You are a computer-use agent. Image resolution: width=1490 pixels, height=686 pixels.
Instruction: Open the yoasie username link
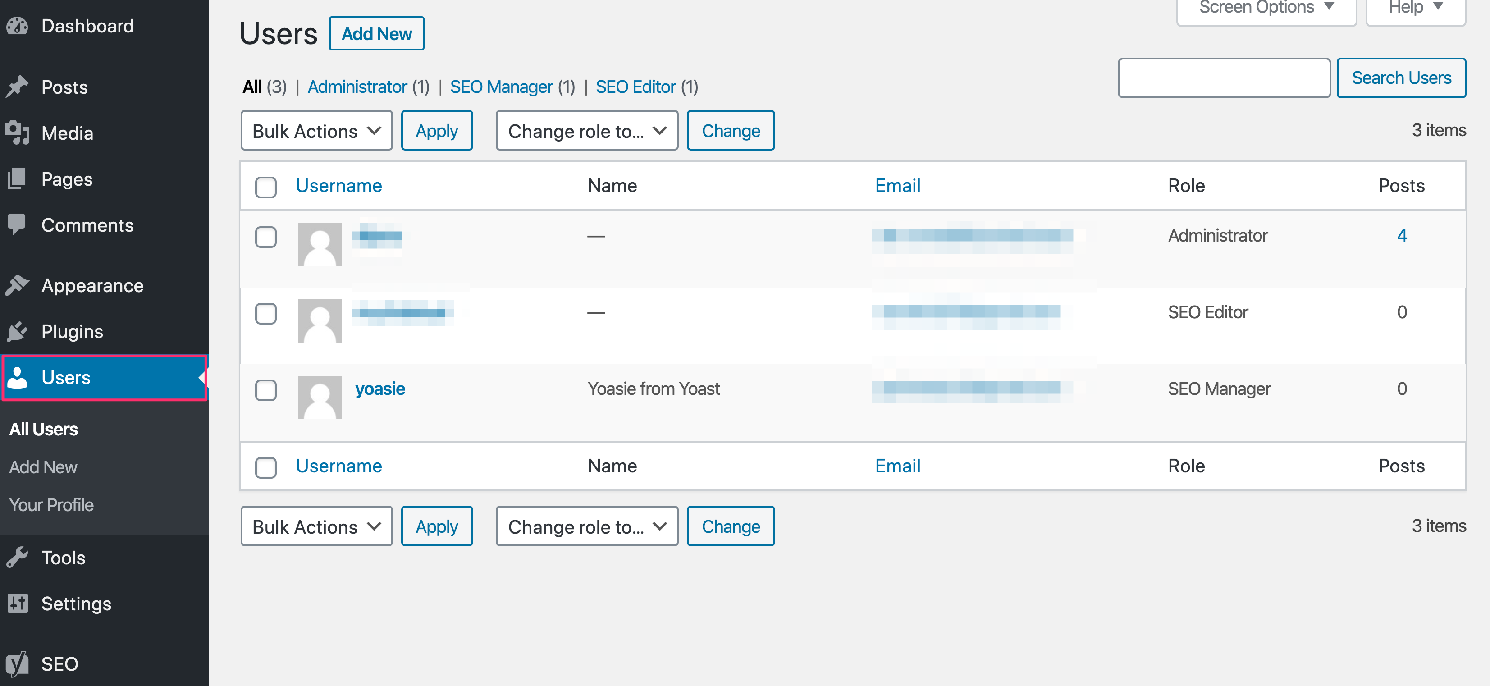point(379,389)
